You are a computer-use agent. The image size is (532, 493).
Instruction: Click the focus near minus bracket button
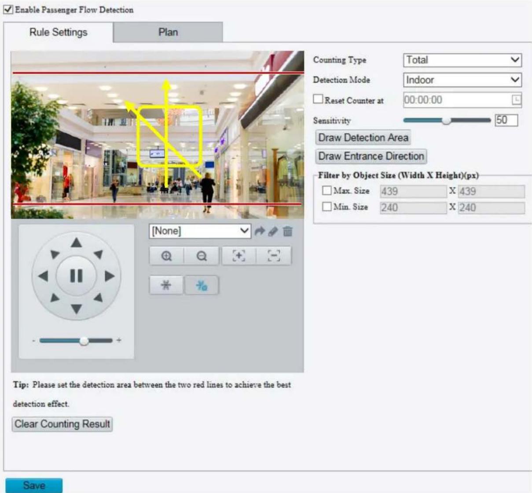[274, 256]
